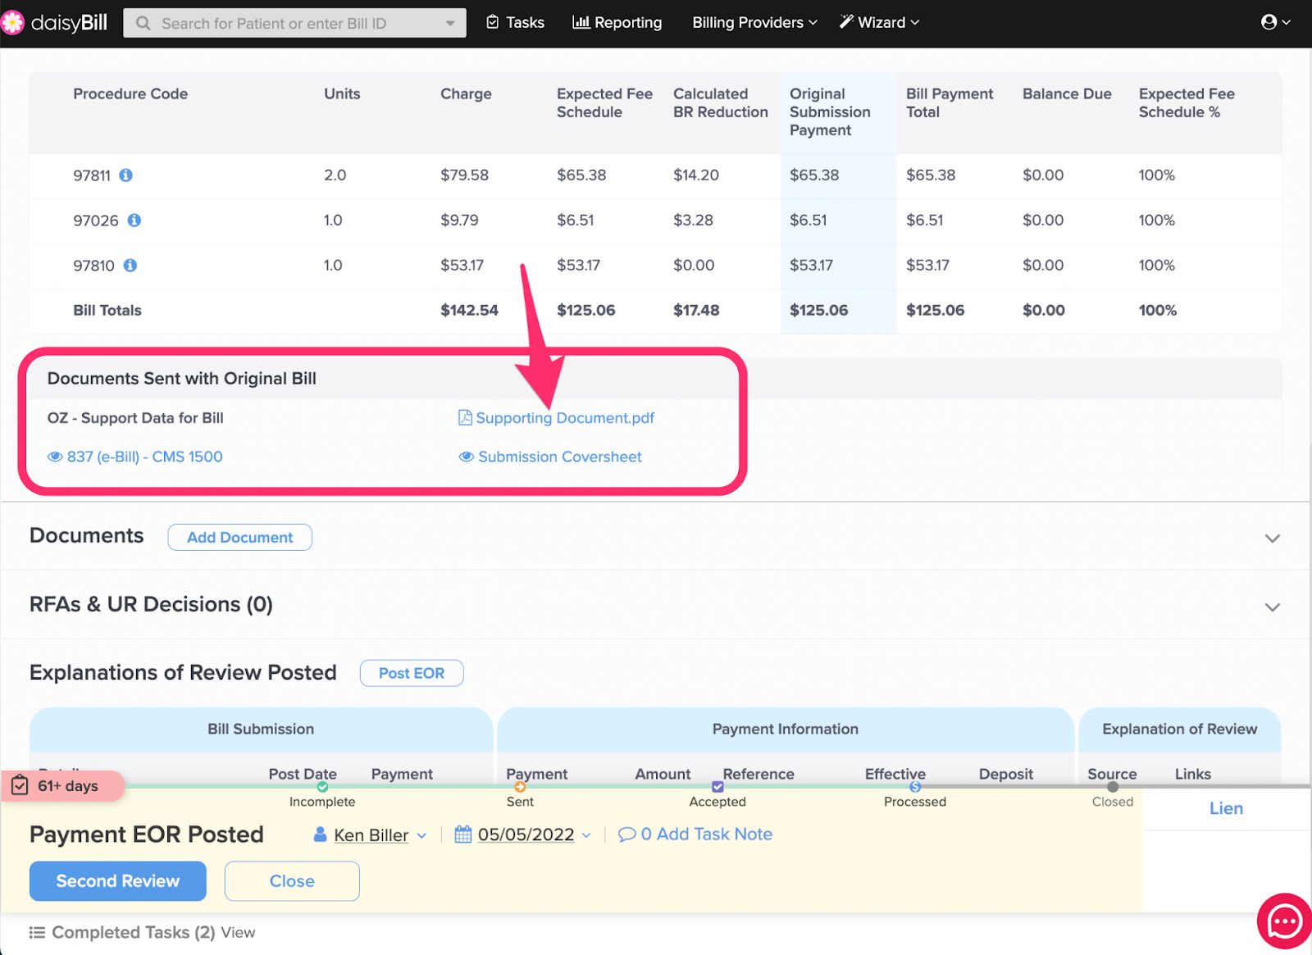Open the chat support bubble icon

coord(1283,921)
